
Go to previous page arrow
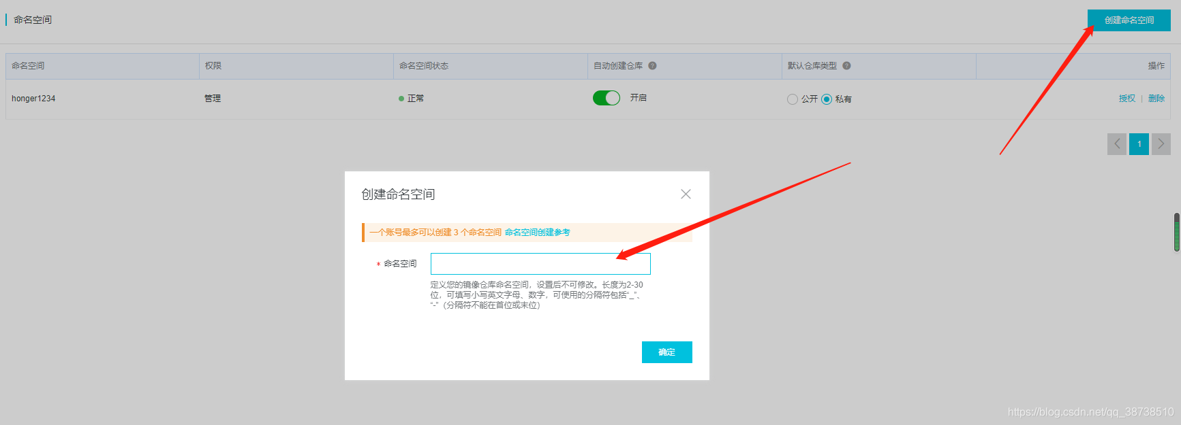[x=1117, y=144]
